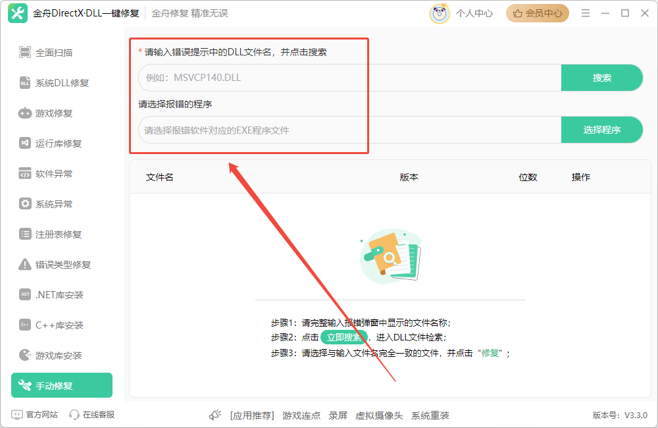The height and width of the screenshot is (428, 658).
Task: Click the thumbs-up icon in 会员中心
Action: click(518, 13)
